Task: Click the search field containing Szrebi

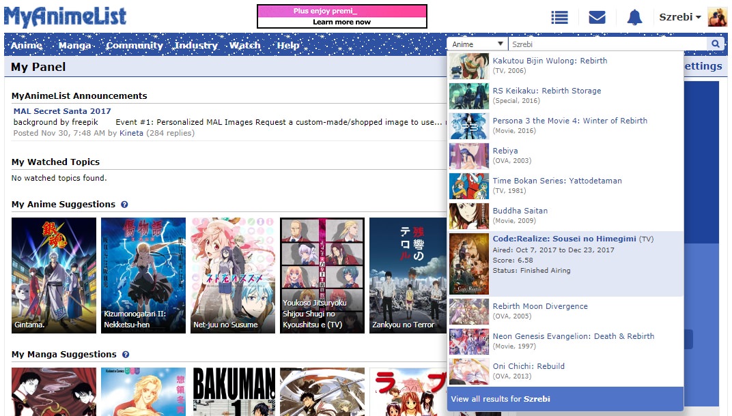Action: (x=607, y=44)
